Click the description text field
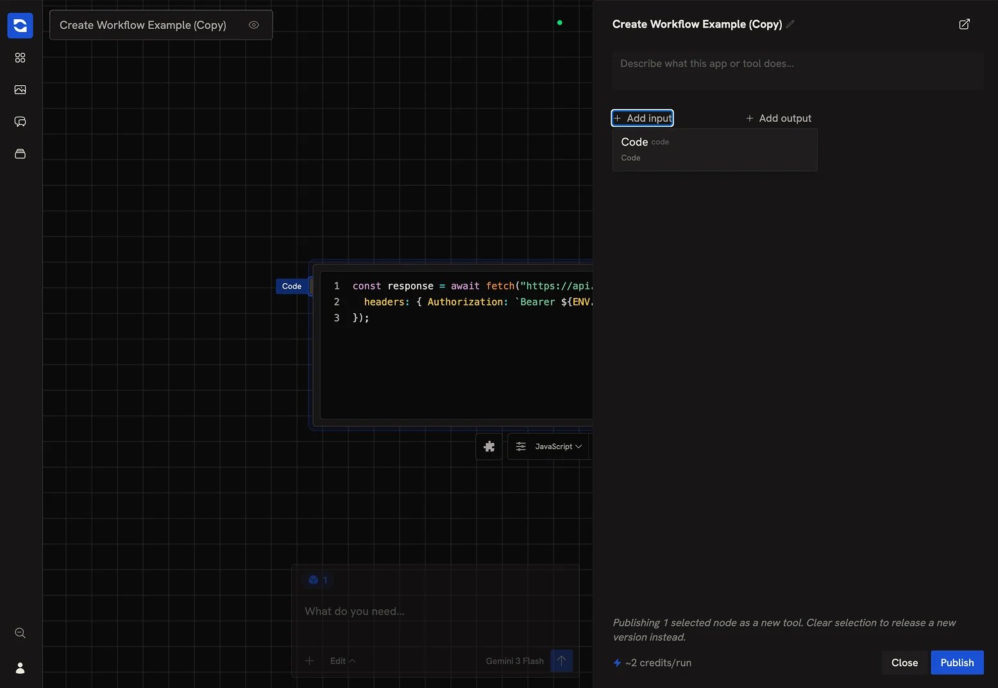 click(x=797, y=70)
